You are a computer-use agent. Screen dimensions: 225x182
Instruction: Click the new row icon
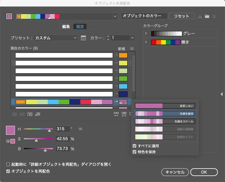point(38,114)
